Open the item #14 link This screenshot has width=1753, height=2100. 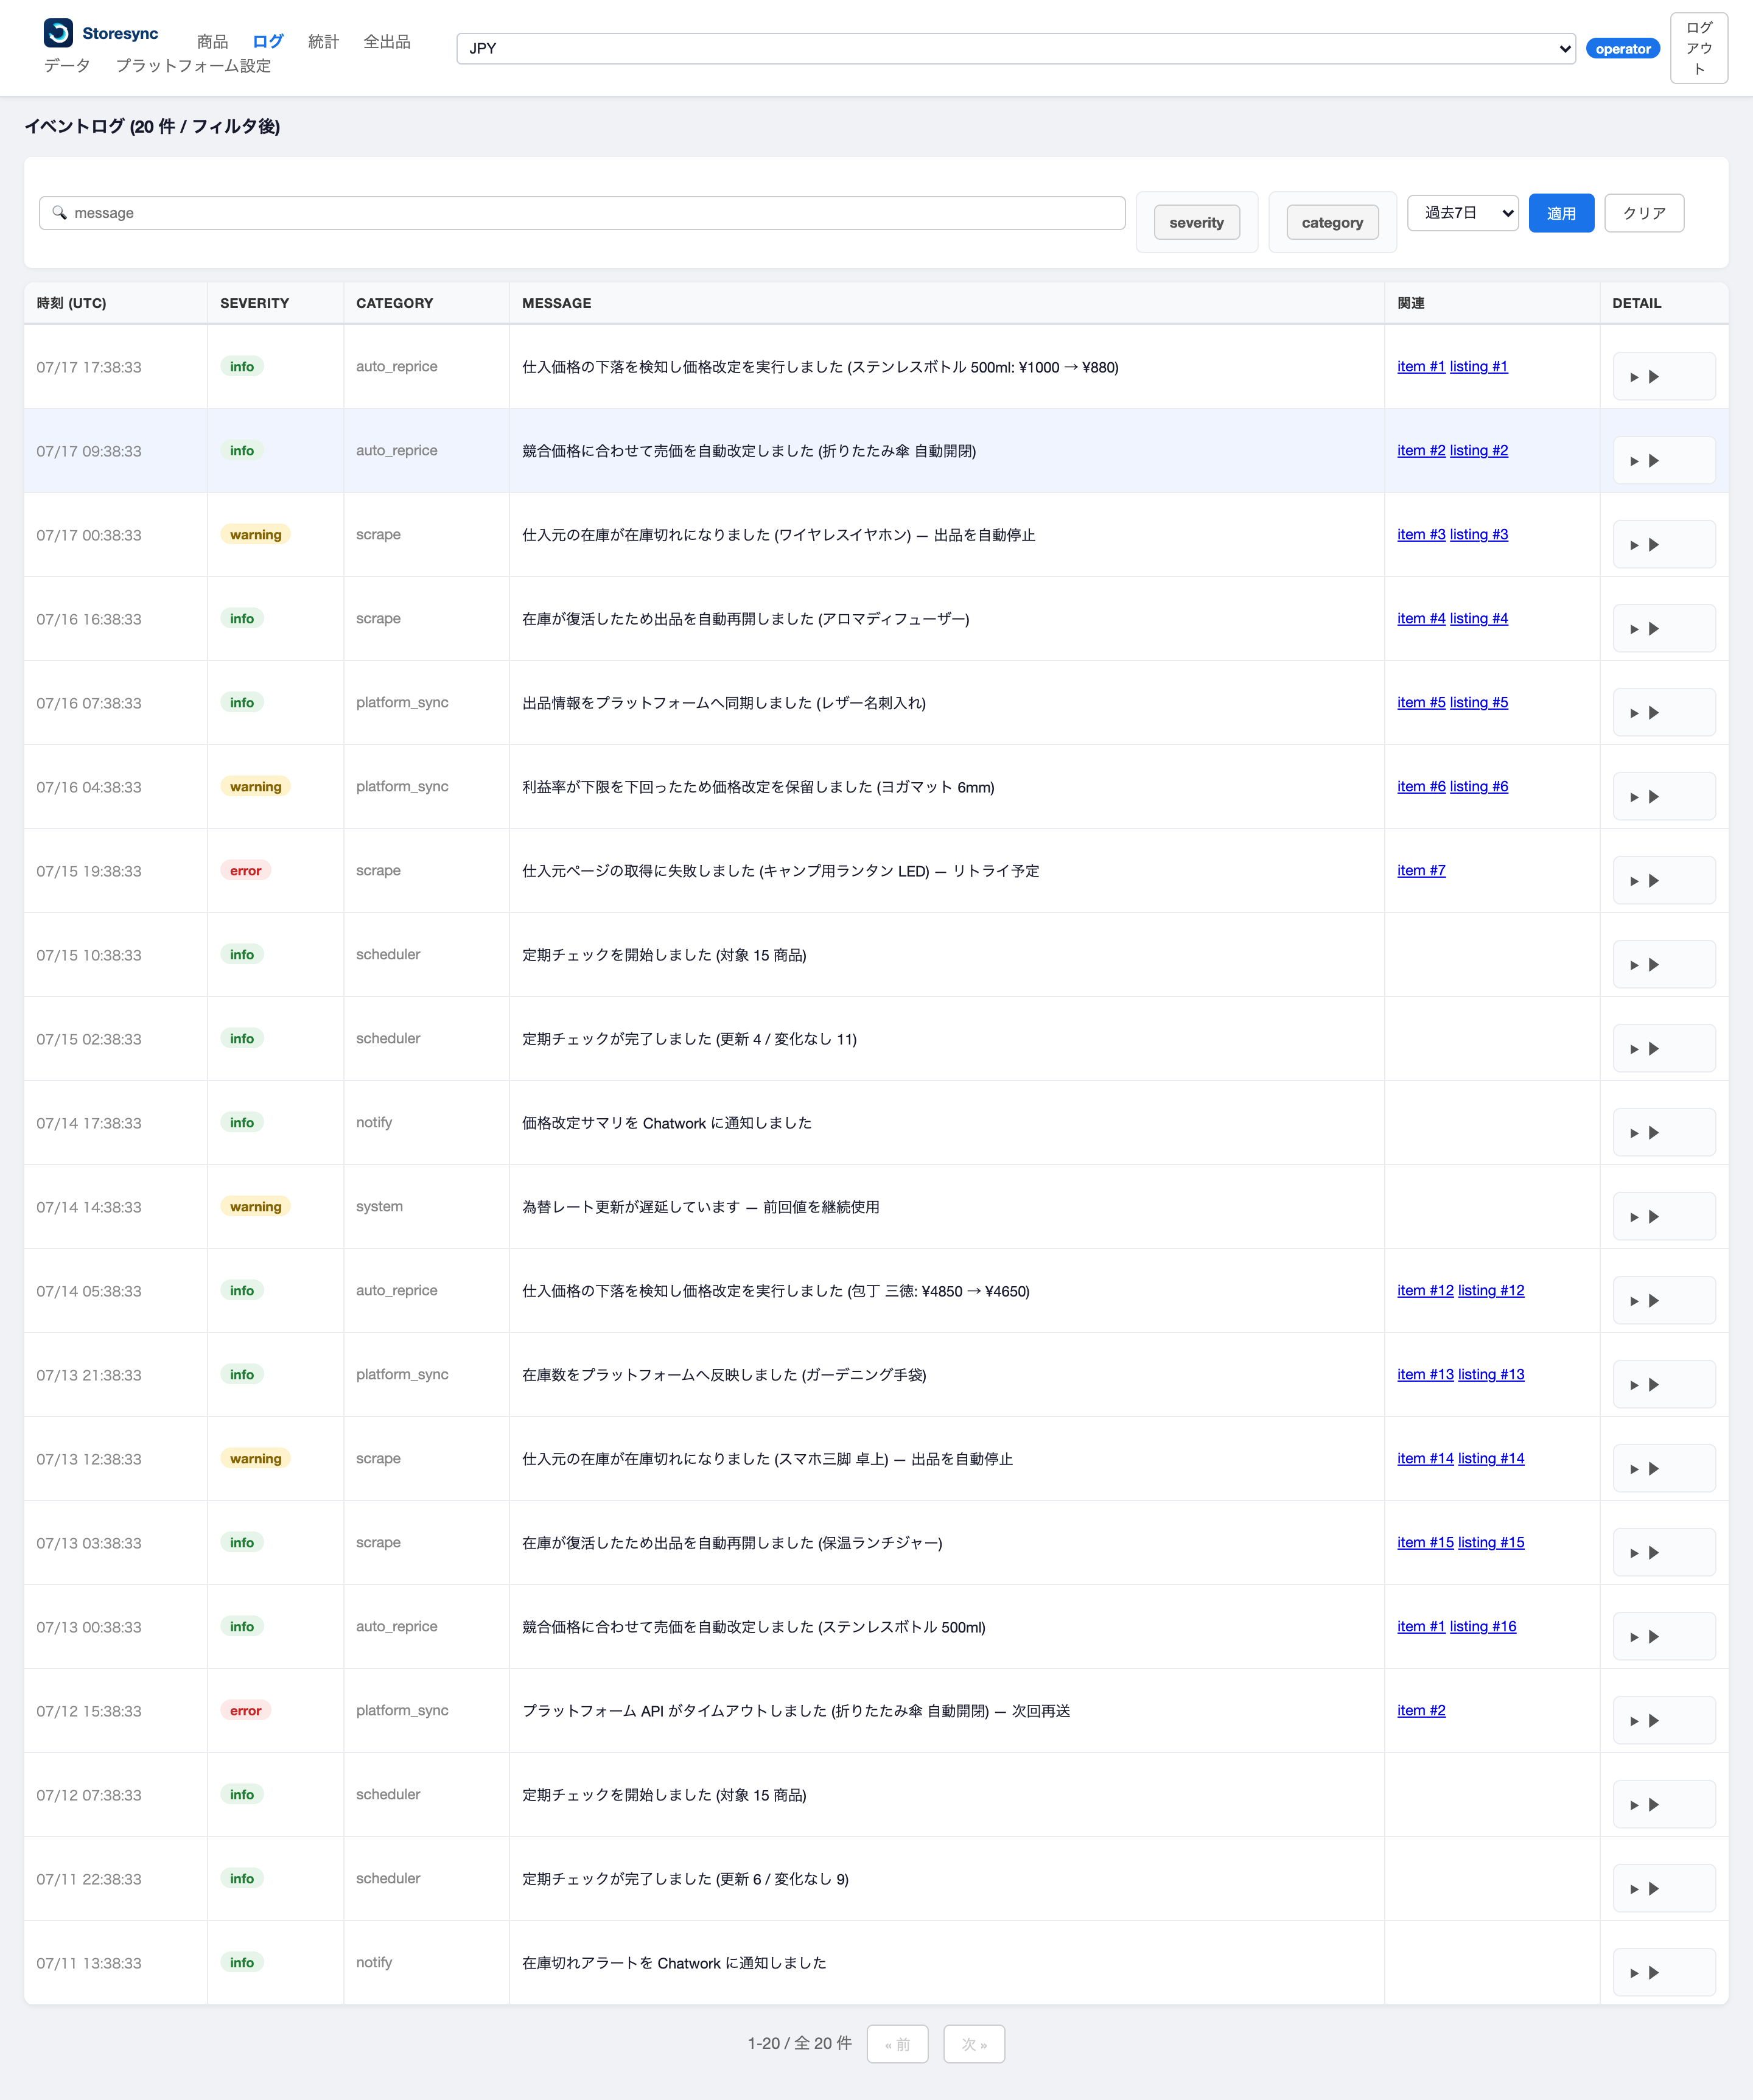coord(1425,1458)
